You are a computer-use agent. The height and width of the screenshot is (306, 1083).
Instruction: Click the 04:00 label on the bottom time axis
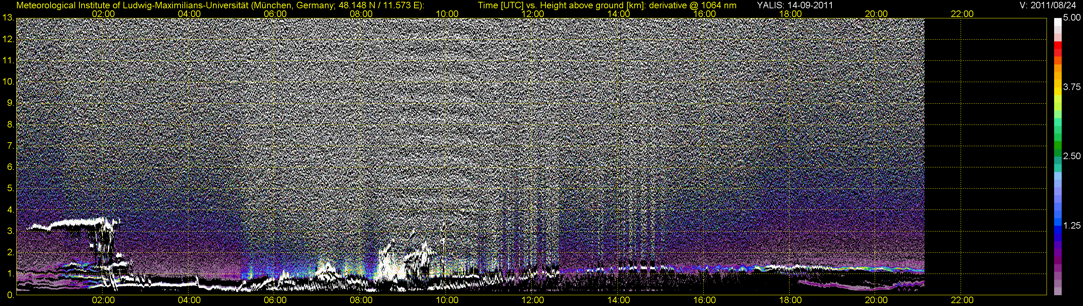coord(189,300)
